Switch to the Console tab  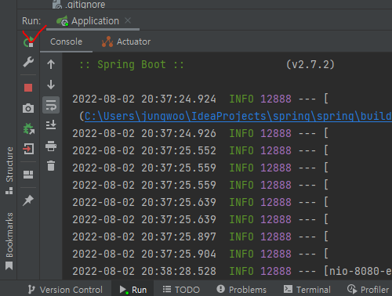click(66, 42)
